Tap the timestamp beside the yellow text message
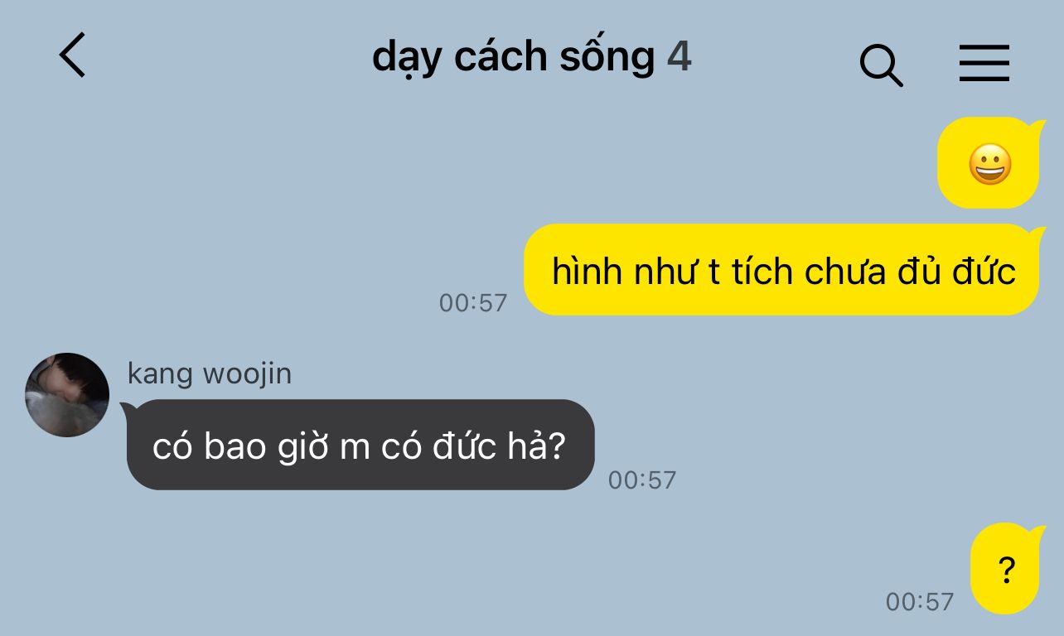 pos(472,302)
